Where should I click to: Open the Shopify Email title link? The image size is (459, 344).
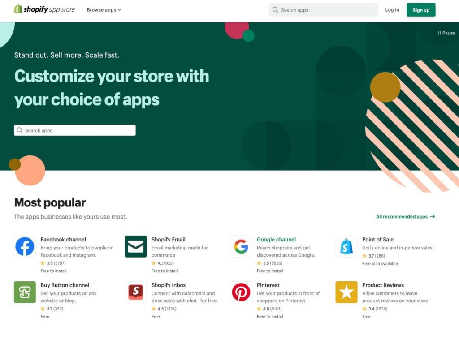pyautogui.click(x=169, y=239)
